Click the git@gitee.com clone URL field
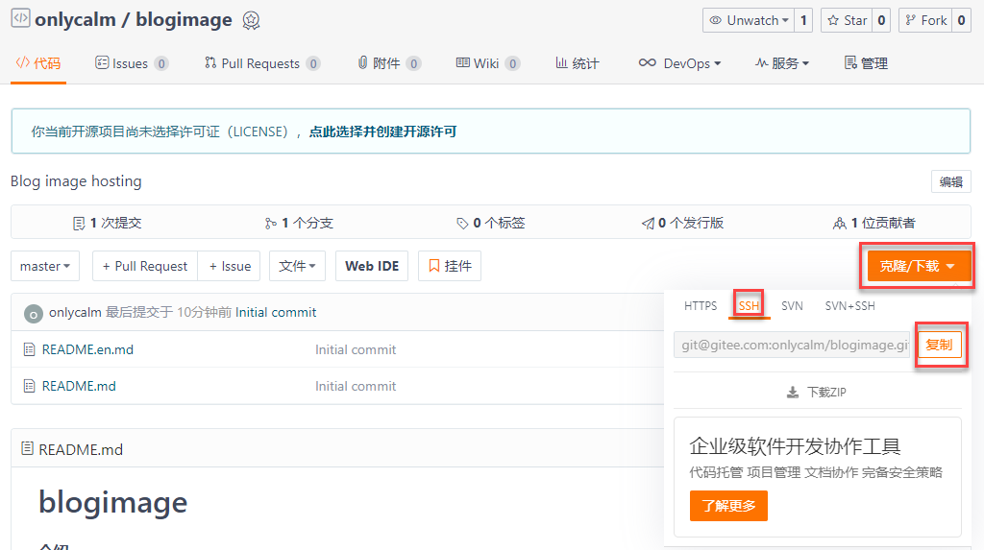This screenshot has width=984, height=550. click(x=792, y=345)
